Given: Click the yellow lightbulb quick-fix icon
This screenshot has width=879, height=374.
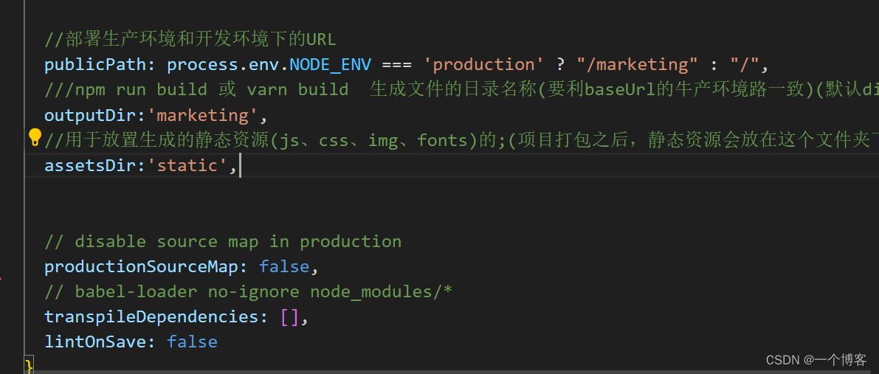Looking at the screenshot, I should pos(35,137).
